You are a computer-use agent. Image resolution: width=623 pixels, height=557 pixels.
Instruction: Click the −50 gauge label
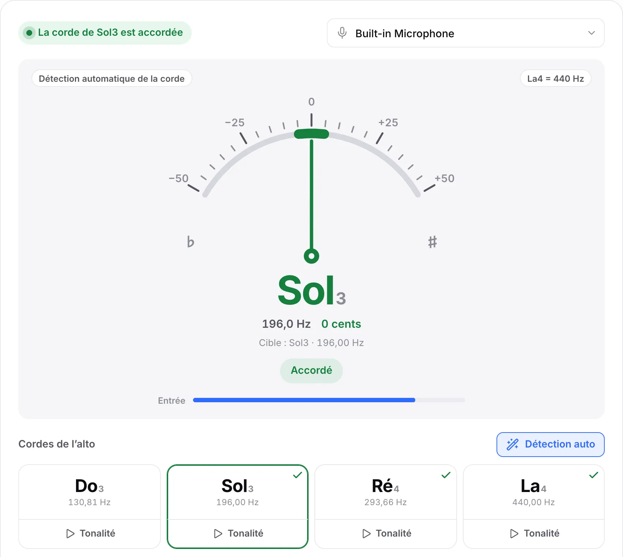(178, 178)
